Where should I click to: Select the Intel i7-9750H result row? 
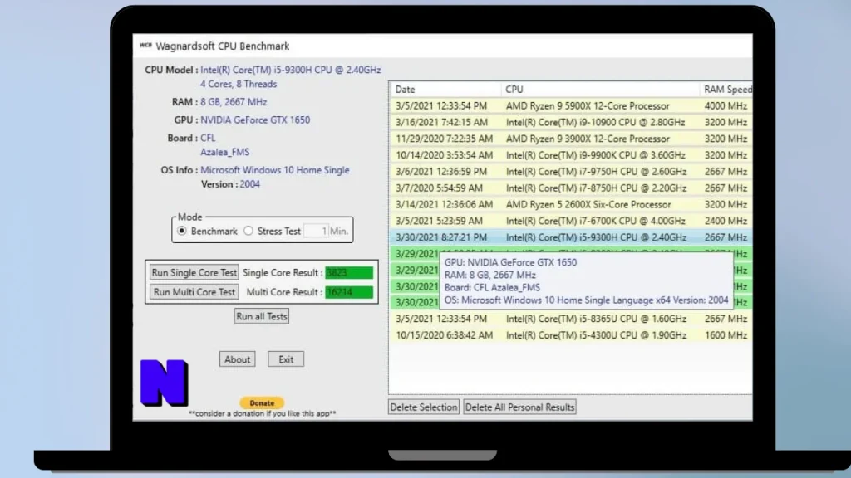point(571,172)
